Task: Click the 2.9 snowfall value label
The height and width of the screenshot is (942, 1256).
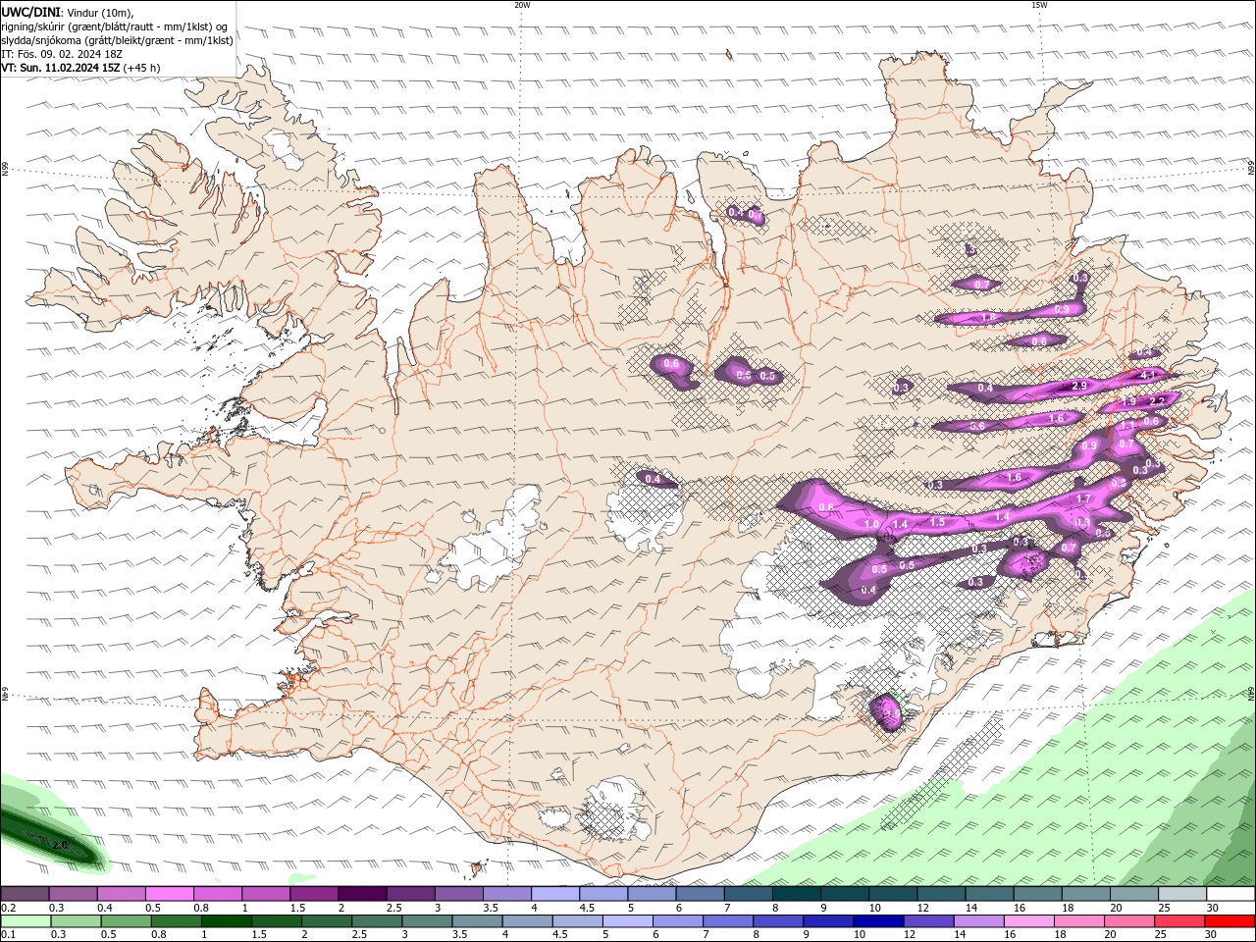Action: click(x=1079, y=387)
